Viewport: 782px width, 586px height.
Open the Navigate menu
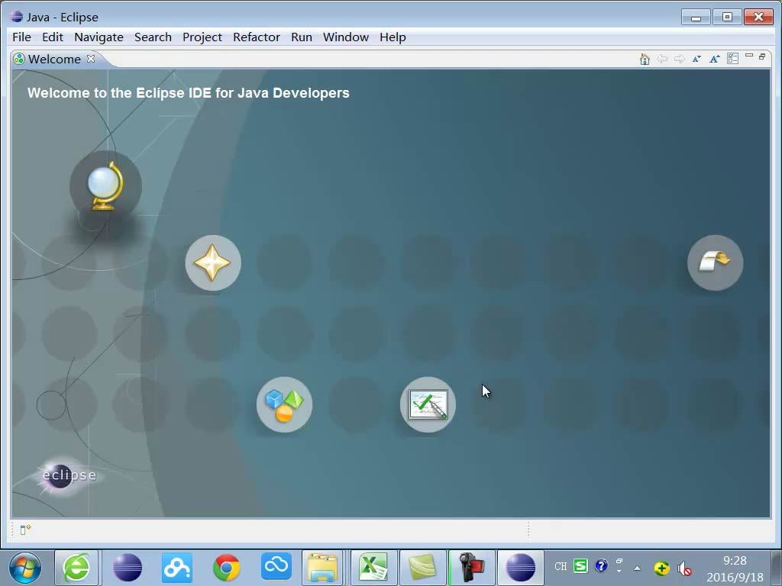point(99,37)
